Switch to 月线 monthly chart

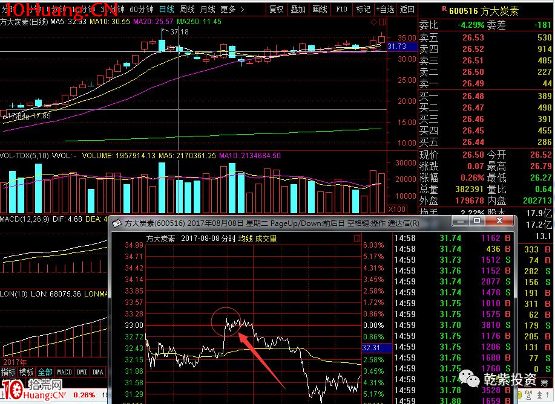pyautogui.click(x=208, y=10)
